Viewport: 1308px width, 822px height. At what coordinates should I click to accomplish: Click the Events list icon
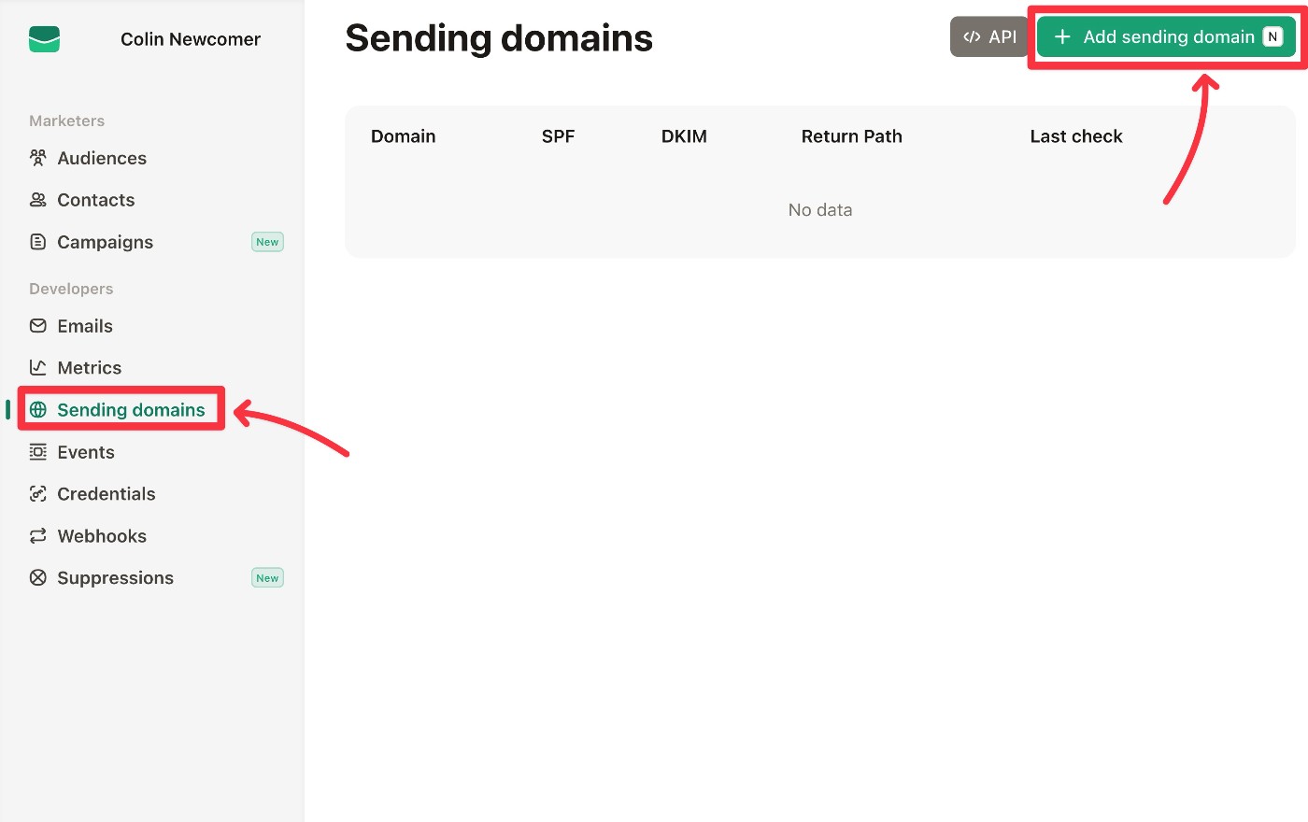[x=38, y=452]
